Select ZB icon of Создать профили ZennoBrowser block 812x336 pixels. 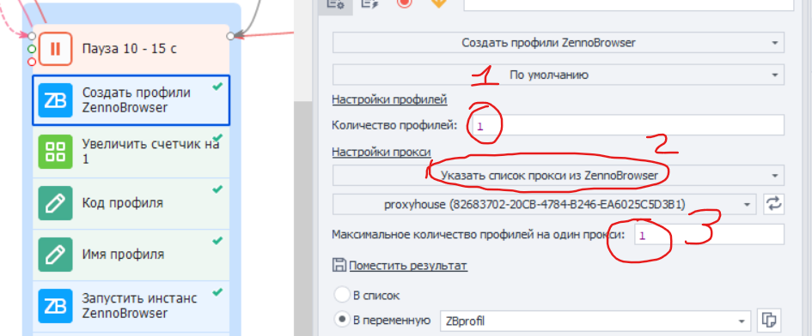55,100
